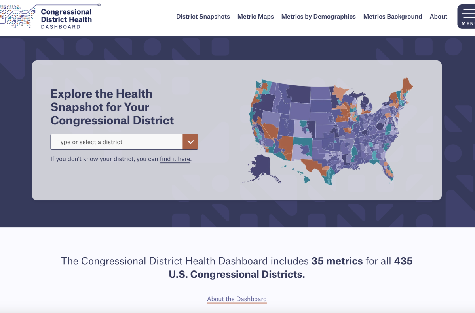475x313 pixels.
Task: Open the "About the Dashboard" link
Action: click(237, 299)
